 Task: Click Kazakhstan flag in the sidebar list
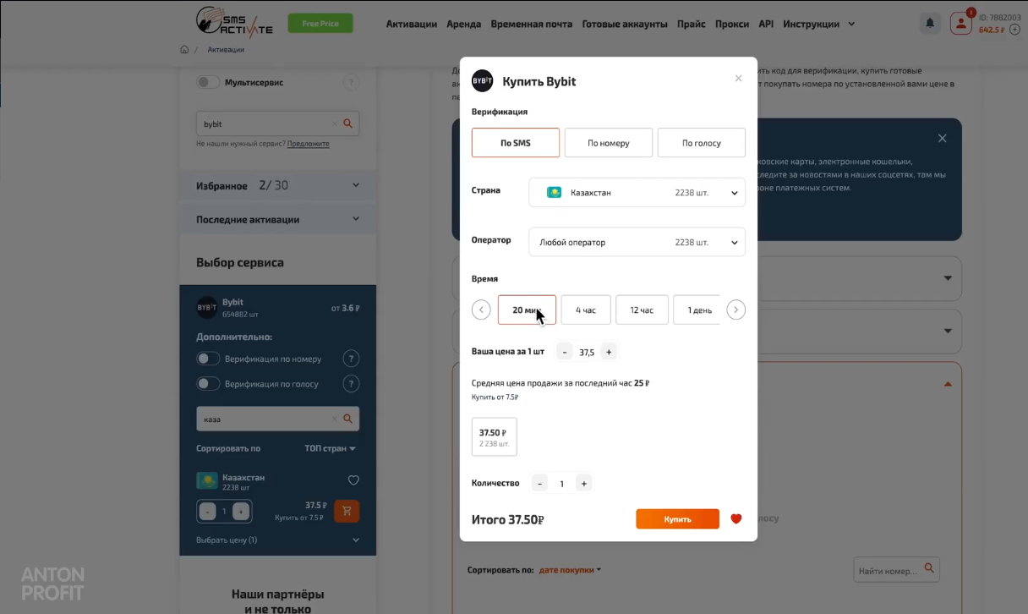tap(206, 480)
